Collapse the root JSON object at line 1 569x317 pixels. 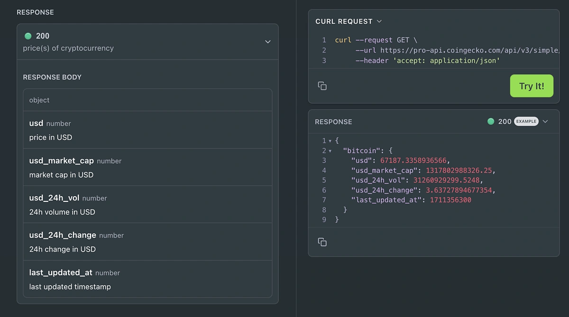click(x=330, y=141)
